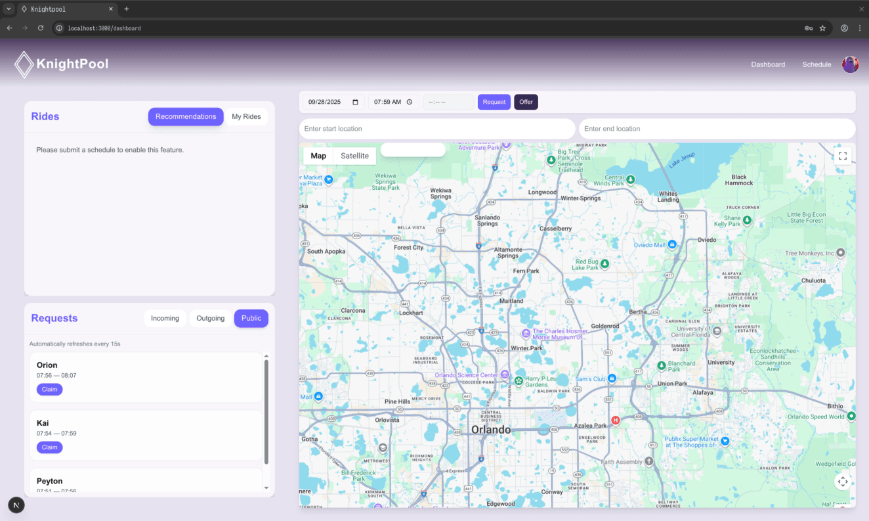Click the KnightPool diamond logo
This screenshot has width=869, height=521.
24,64
